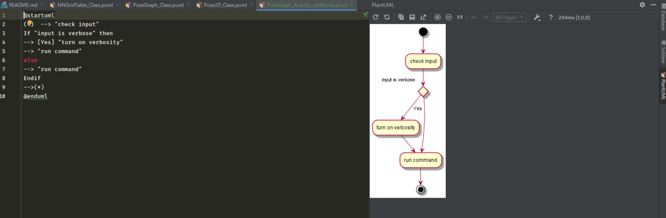Click the '-->(*)' line in editor

(33, 87)
